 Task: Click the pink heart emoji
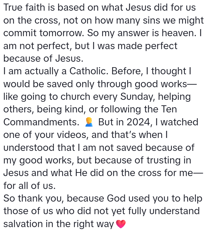[x=120, y=224]
